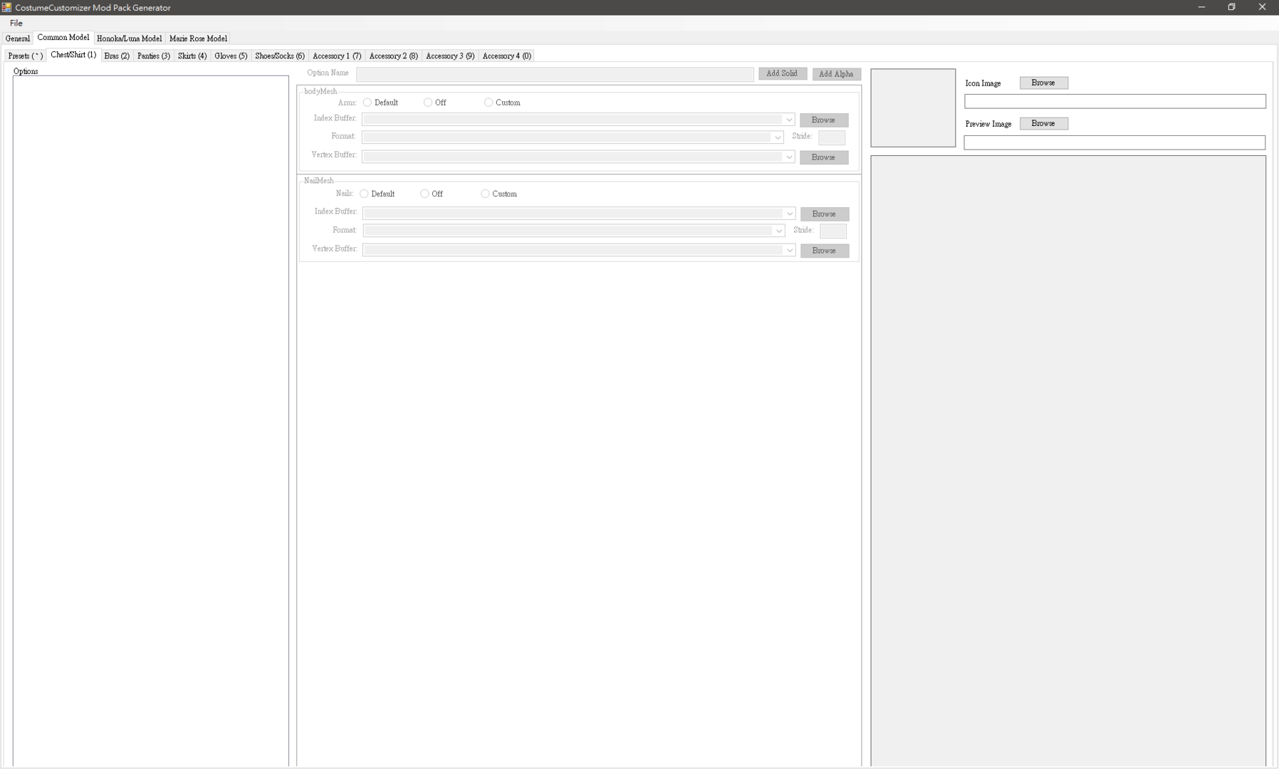Screen dimensions: 1279x769
Task: Select the Common Model tab
Action: tap(63, 38)
